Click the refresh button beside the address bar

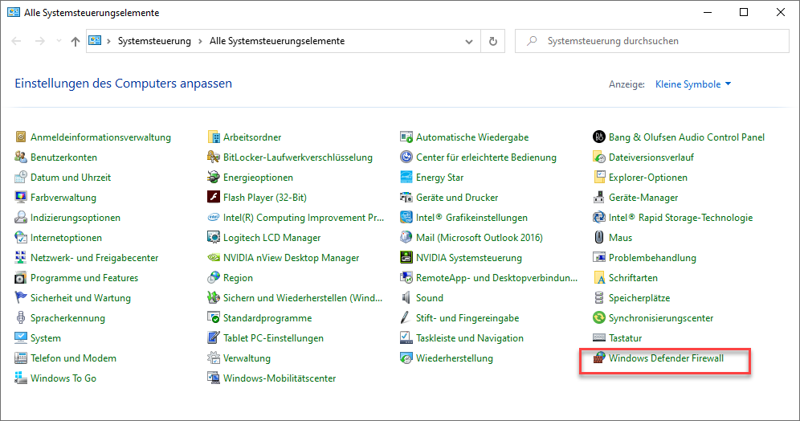tap(493, 41)
